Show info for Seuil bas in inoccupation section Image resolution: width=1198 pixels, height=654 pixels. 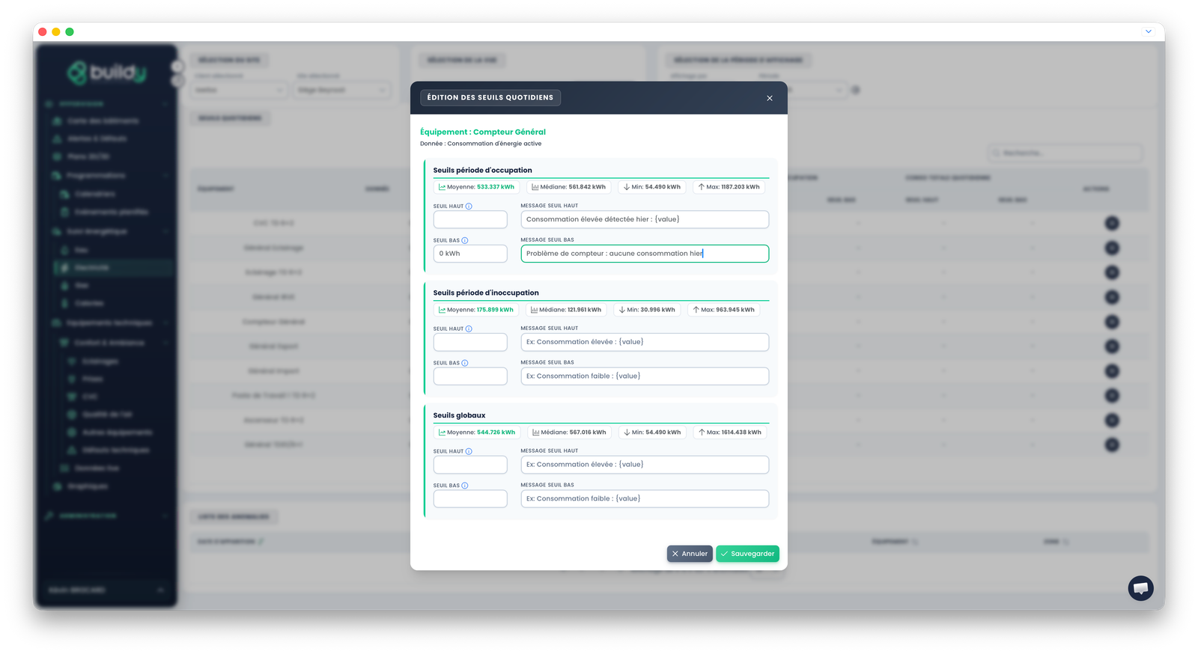click(x=465, y=363)
